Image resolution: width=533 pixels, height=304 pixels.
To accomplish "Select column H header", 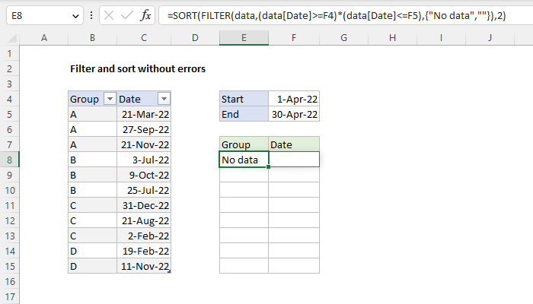I will pyautogui.click(x=392, y=38).
